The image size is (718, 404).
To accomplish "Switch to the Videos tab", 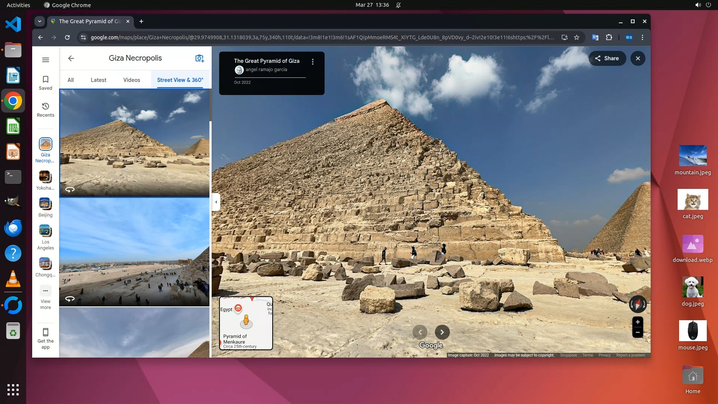I will pyautogui.click(x=132, y=80).
